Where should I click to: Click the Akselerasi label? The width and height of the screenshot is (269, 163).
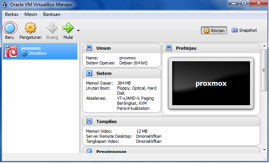pyautogui.click(x=96, y=98)
